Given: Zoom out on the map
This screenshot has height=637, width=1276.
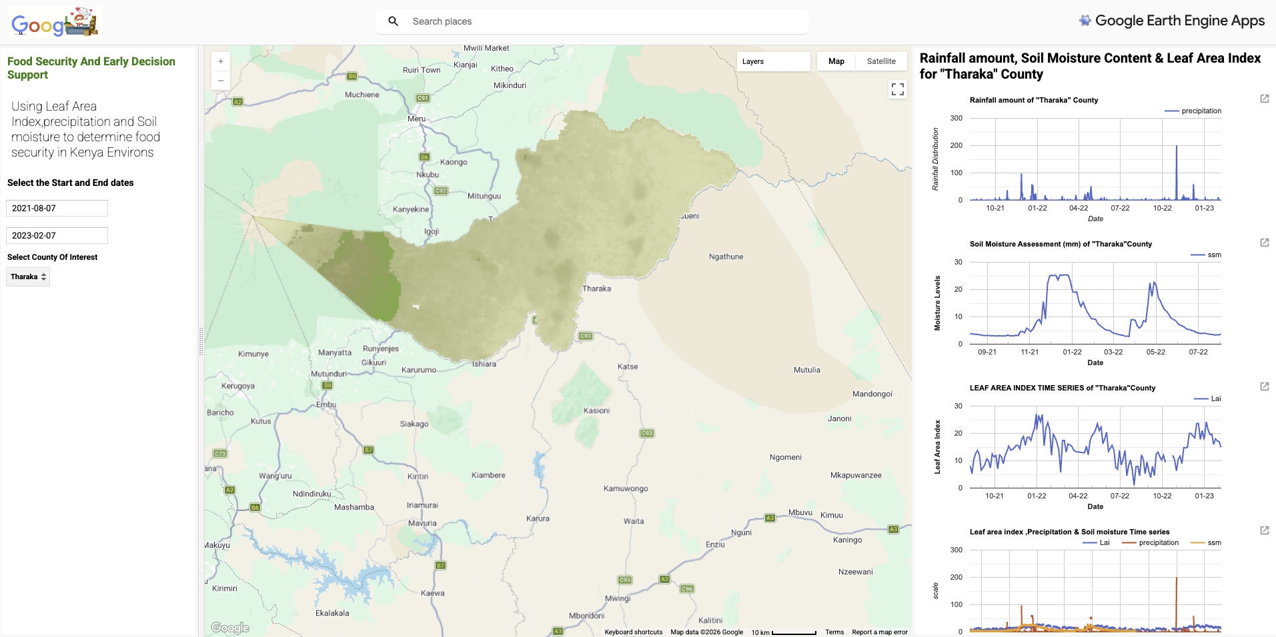Looking at the screenshot, I should click(x=220, y=80).
